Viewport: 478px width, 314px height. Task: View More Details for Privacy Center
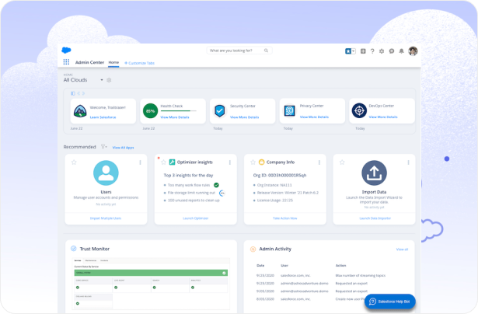pos(314,117)
